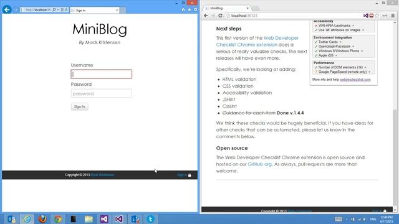
Task: Go forward in the Chrome window
Action: [x=213, y=16]
